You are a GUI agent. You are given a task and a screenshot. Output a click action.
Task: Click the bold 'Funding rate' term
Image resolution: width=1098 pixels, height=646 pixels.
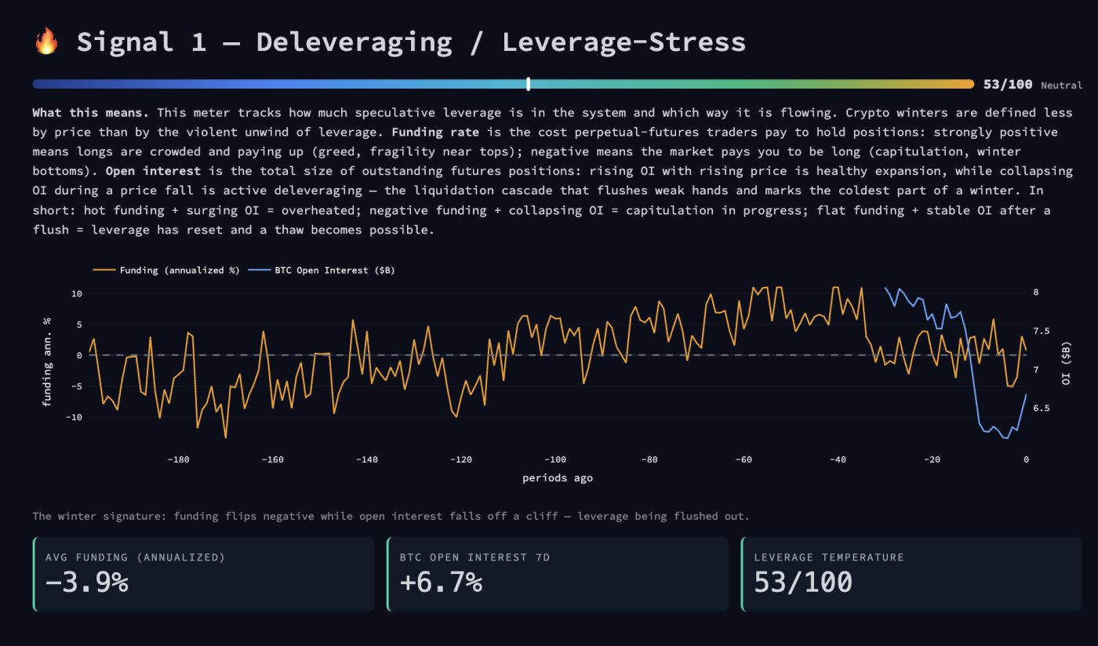(435, 132)
